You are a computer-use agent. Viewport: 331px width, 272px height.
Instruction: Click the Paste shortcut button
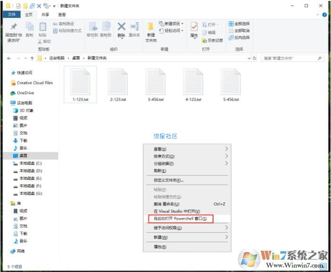pos(67,31)
